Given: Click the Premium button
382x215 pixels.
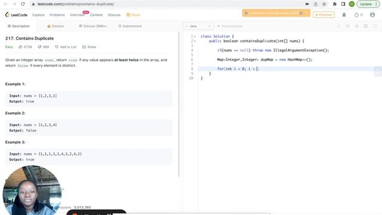Looking at the screenshot, I should 324,15.
